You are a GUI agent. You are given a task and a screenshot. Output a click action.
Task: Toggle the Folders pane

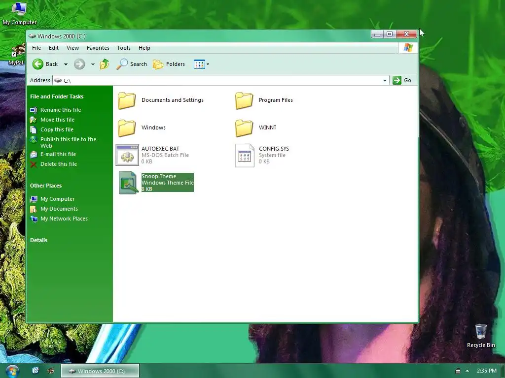click(x=169, y=64)
